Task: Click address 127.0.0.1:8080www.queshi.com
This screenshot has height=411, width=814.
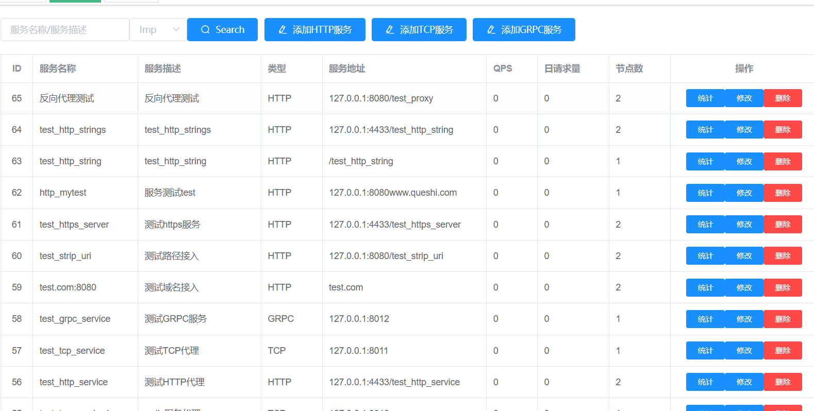Action: pyautogui.click(x=393, y=193)
